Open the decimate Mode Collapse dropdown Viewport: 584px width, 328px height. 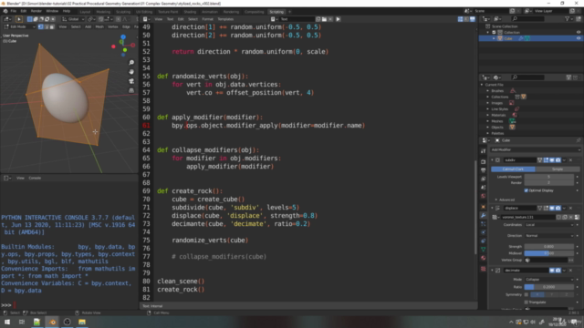click(549, 280)
